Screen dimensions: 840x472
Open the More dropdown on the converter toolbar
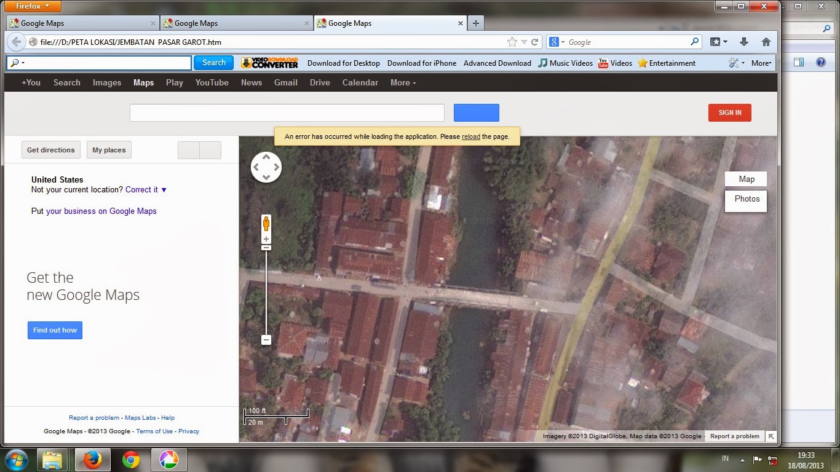coord(761,63)
